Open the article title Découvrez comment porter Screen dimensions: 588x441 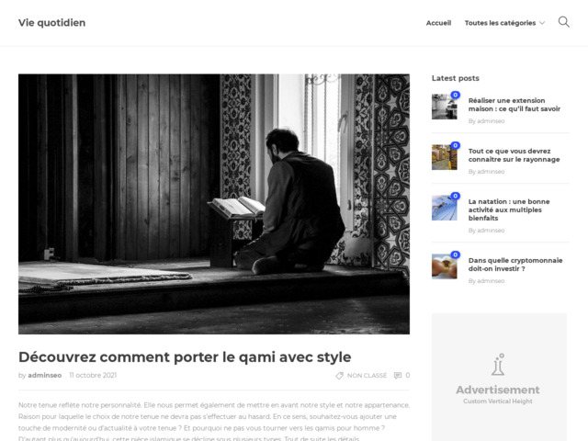pos(185,357)
